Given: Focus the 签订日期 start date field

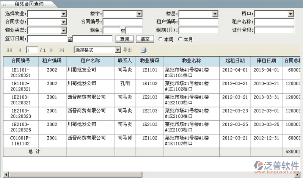Looking at the screenshot, I should point(47,39).
